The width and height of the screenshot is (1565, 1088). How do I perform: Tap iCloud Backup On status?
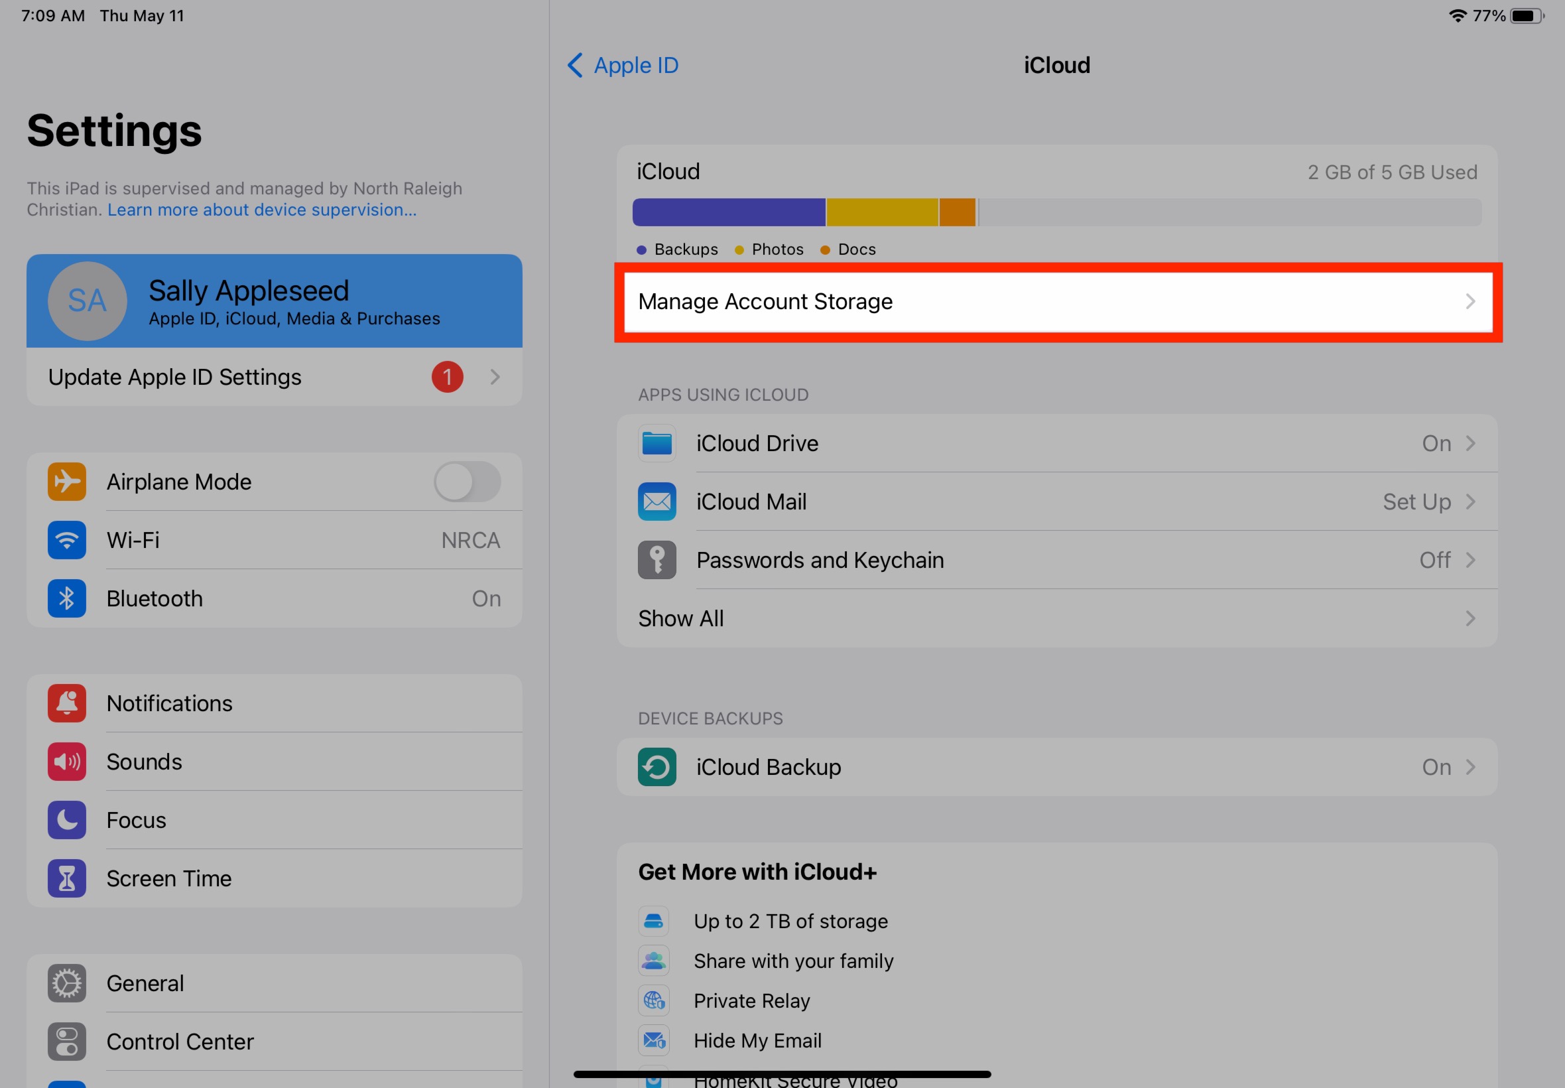1436,767
